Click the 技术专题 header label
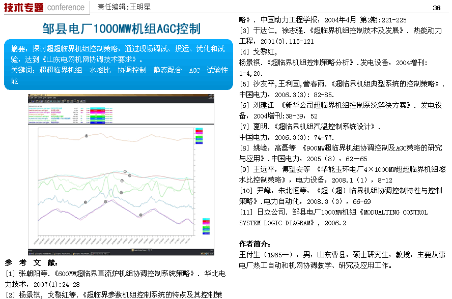This screenshot has width=452, height=299. tap(23, 7)
